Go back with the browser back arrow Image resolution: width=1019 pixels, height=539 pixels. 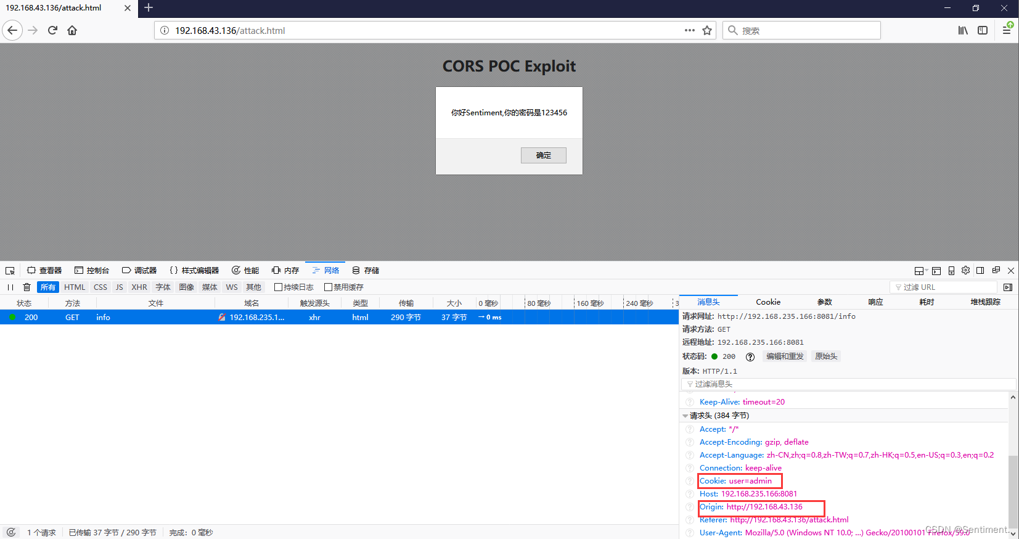click(x=12, y=30)
